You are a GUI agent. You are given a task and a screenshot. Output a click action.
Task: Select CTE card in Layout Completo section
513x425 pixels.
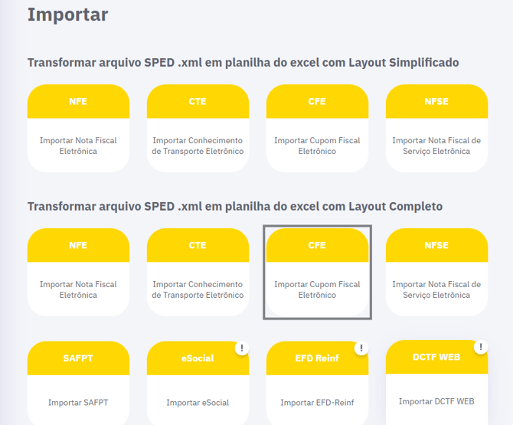pyautogui.click(x=198, y=272)
